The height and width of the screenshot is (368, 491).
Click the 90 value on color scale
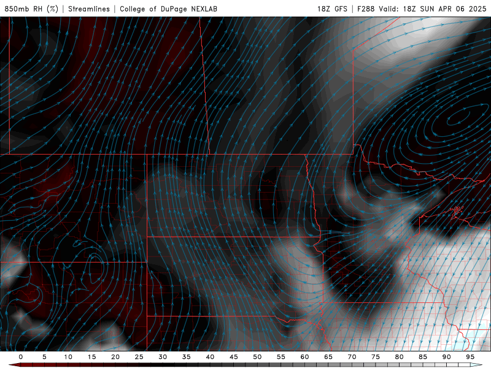pyautogui.click(x=446, y=357)
